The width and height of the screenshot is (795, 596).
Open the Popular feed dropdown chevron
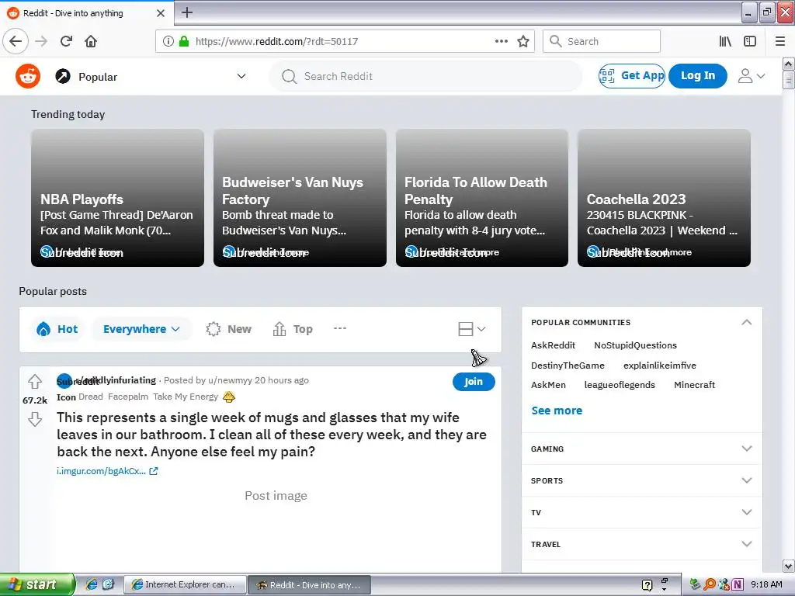click(x=241, y=77)
